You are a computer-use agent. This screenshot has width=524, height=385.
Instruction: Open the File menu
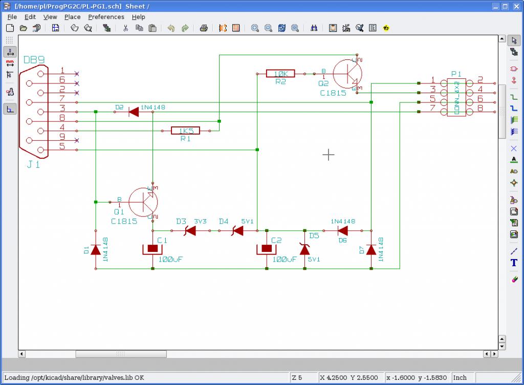coord(12,17)
